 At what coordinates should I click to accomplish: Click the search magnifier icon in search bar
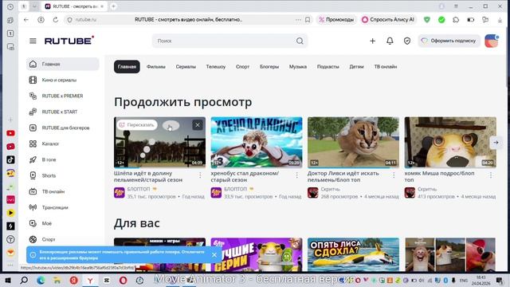click(x=300, y=41)
